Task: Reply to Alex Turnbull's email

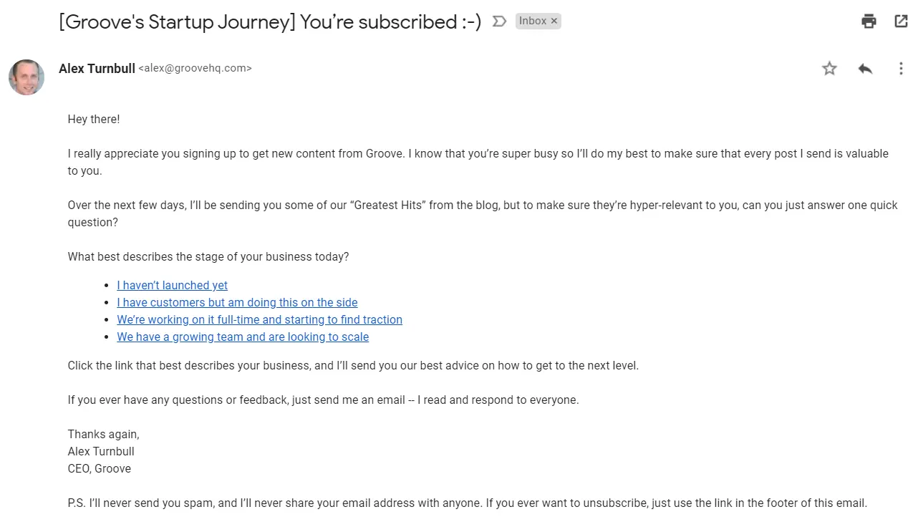Action: pyautogui.click(x=865, y=69)
